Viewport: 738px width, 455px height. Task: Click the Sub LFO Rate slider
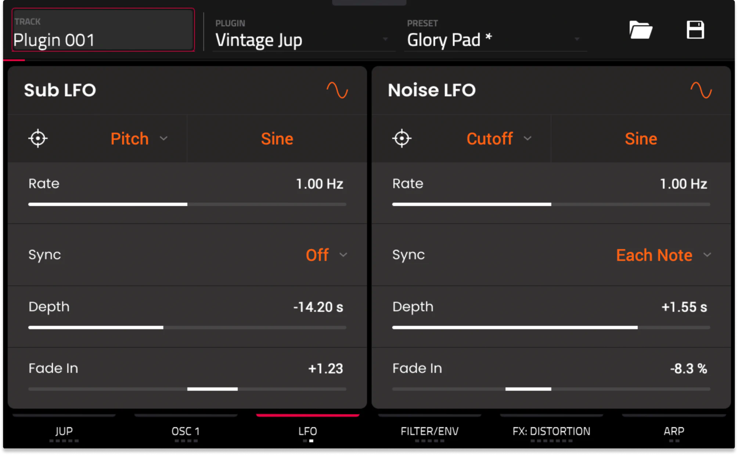tap(187, 204)
